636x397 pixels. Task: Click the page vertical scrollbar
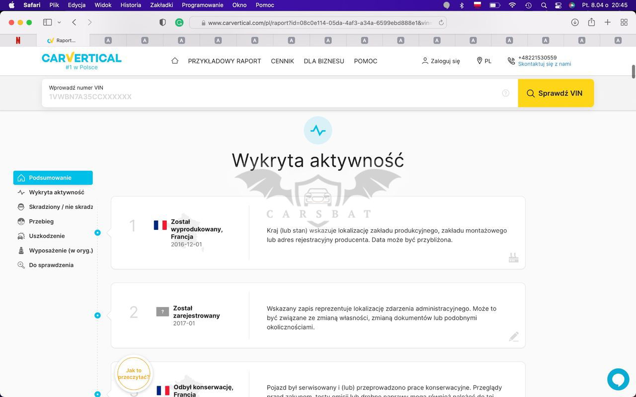click(633, 71)
